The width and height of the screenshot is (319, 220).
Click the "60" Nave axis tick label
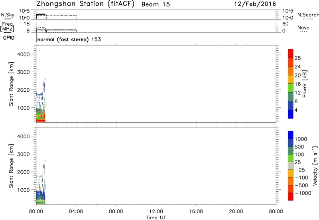285,24
